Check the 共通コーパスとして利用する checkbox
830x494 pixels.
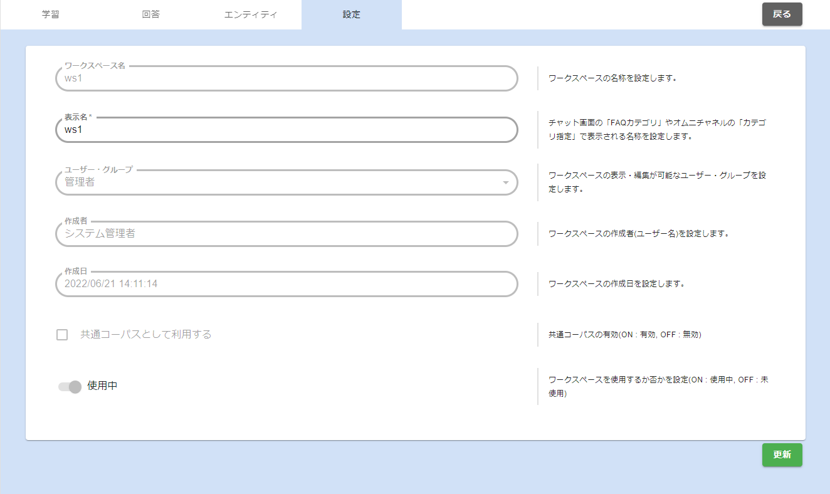pos(62,335)
